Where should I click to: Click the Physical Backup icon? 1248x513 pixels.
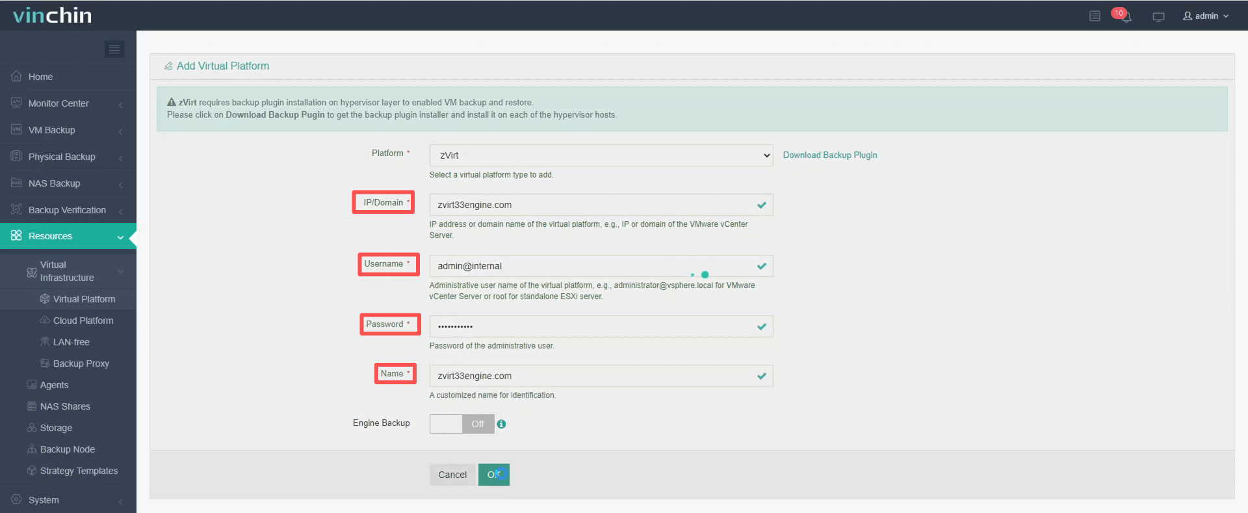(x=16, y=156)
